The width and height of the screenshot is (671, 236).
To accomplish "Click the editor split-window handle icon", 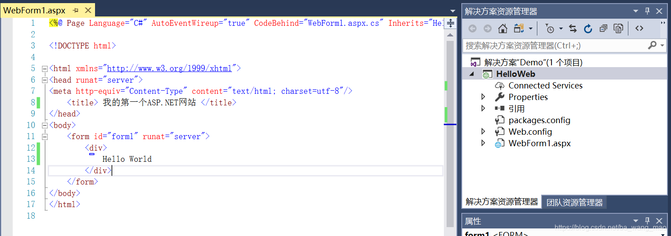I will coord(451,24).
